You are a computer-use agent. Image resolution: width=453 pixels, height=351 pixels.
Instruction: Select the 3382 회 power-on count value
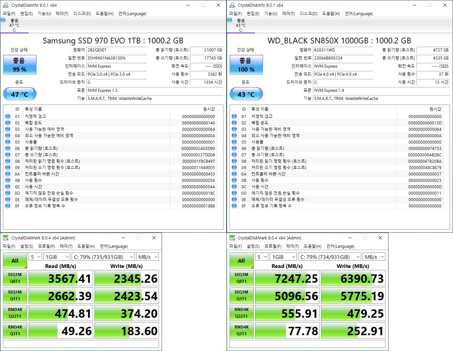[x=206, y=74]
